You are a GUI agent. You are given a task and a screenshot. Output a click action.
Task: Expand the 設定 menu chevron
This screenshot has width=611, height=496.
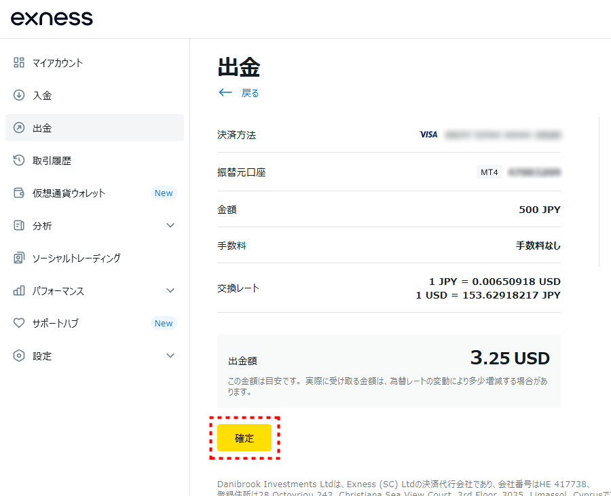pos(170,356)
